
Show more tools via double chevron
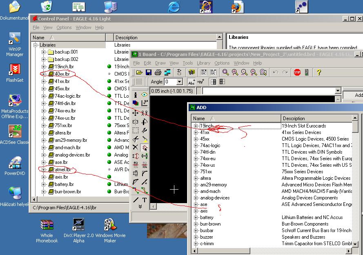140,207
